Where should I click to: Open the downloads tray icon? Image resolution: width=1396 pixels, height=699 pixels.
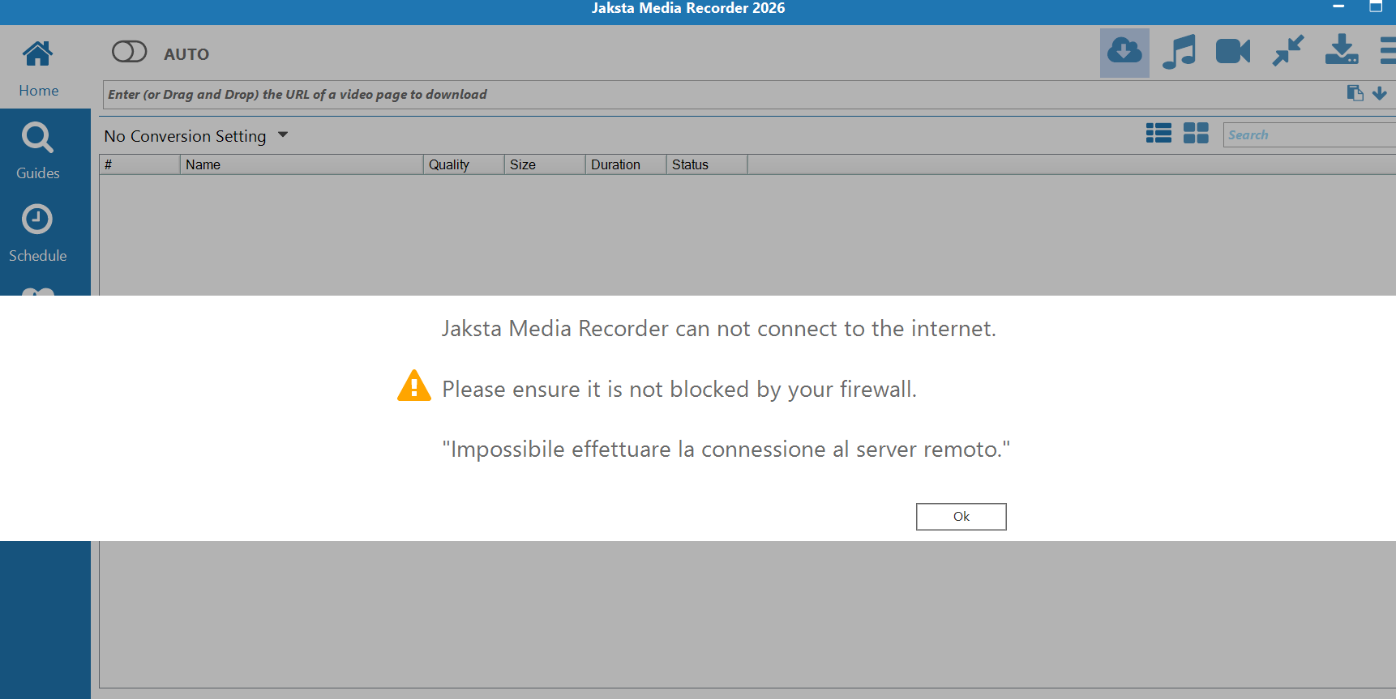click(x=1342, y=49)
